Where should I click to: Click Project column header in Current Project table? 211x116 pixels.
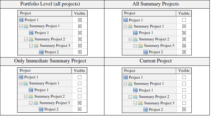tap(149, 71)
